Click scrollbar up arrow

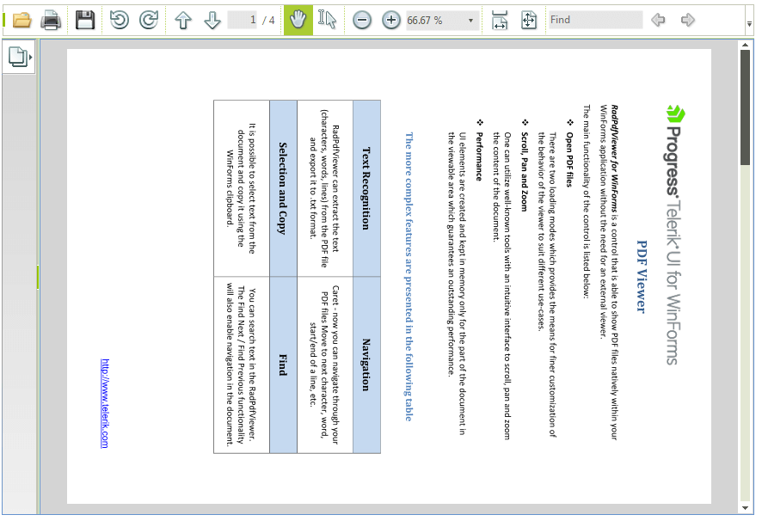745,46
